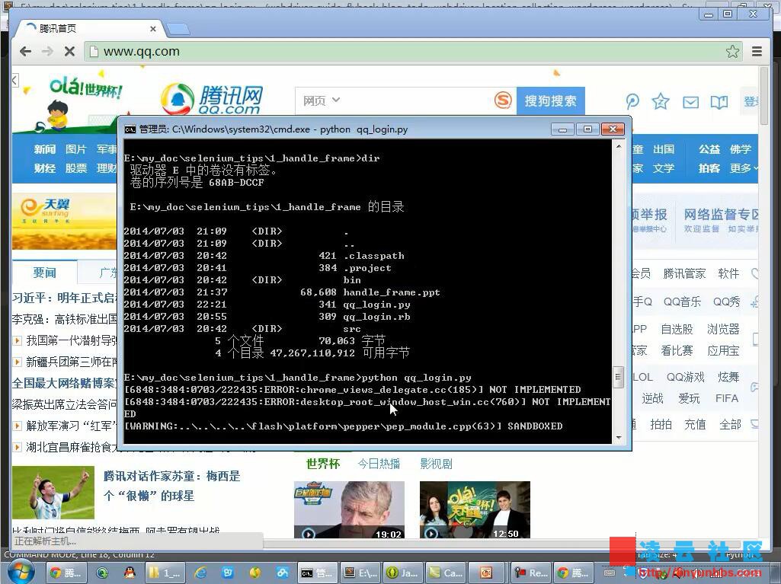Open the QQ penguin icon in the taskbar
This screenshot has height=584, width=781.
[x=130, y=573]
